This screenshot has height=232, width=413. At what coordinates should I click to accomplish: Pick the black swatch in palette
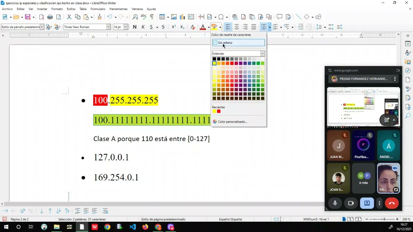pyautogui.click(x=214, y=59)
